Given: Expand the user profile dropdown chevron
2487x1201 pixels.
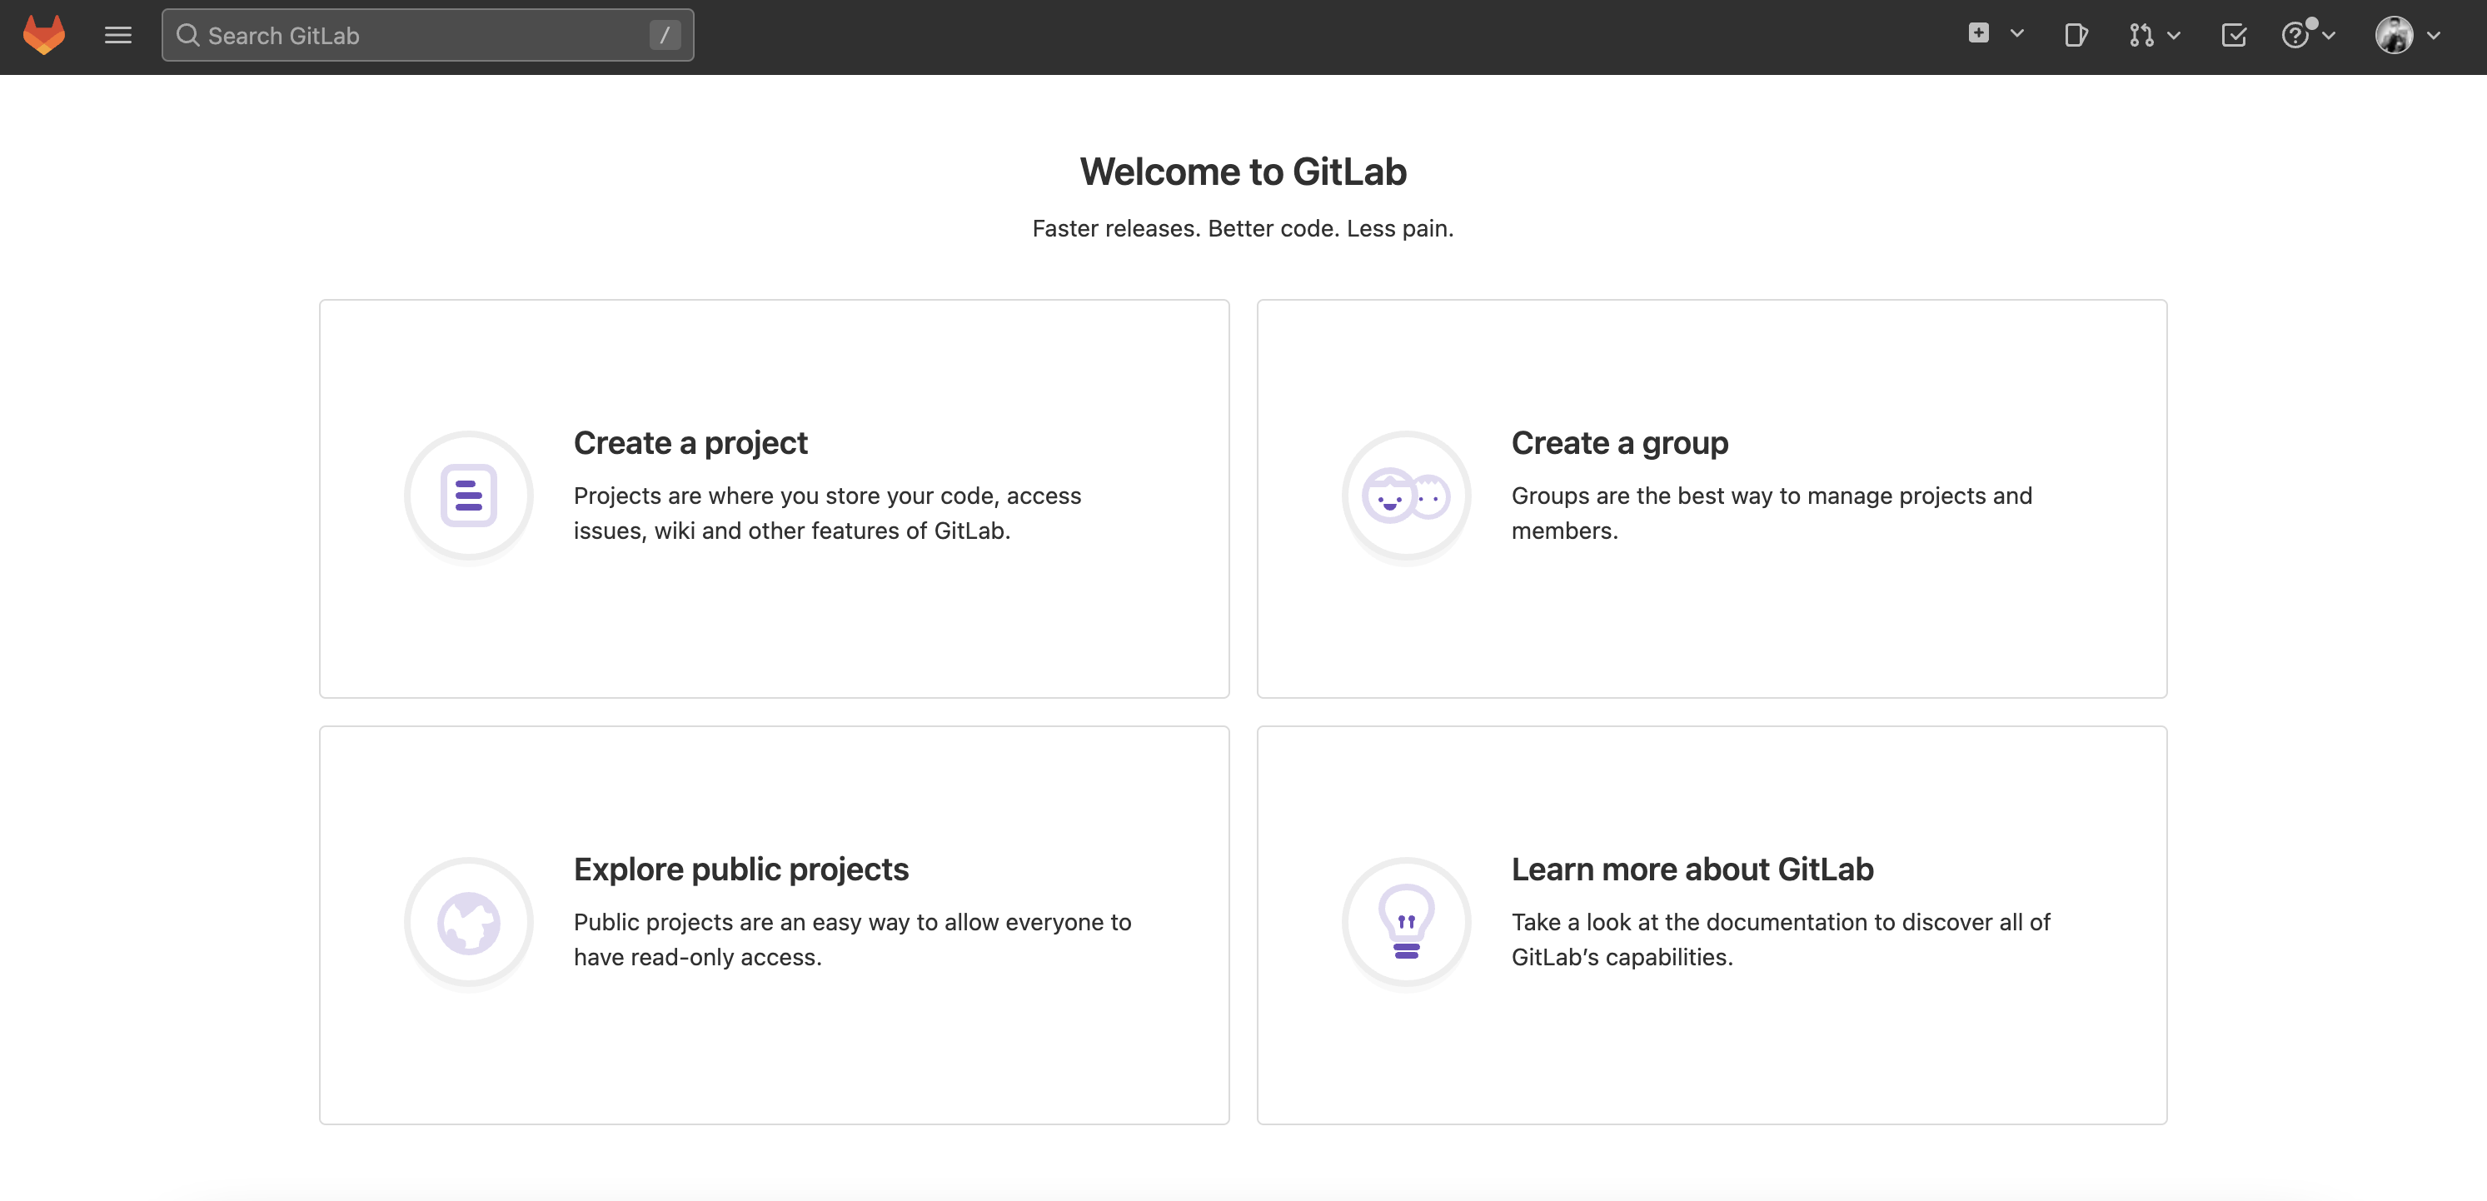Looking at the screenshot, I should coord(2434,36).
